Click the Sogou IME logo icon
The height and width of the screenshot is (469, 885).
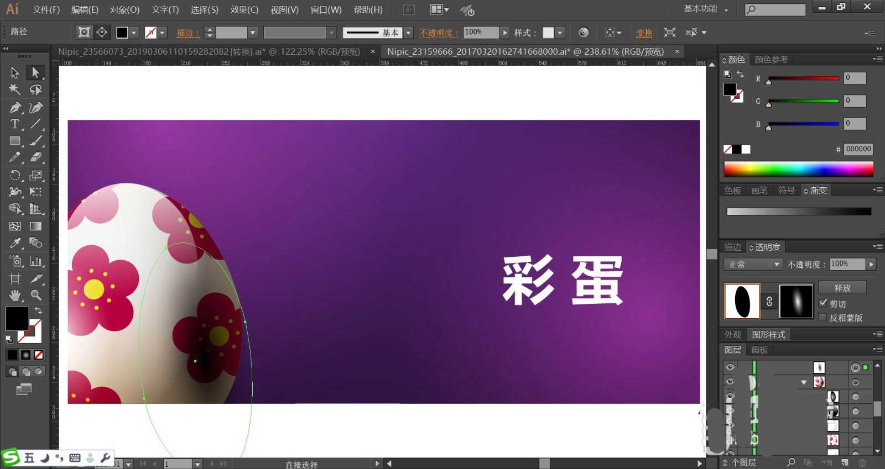click(x=11, y=457)
